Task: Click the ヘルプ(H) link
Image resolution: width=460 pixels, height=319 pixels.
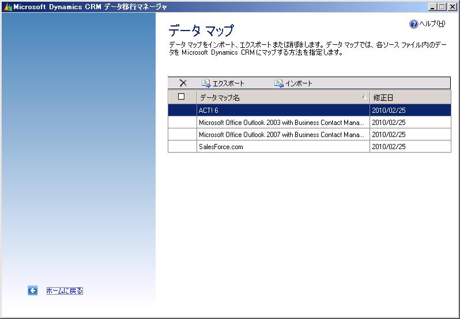Action: (432, 24)
